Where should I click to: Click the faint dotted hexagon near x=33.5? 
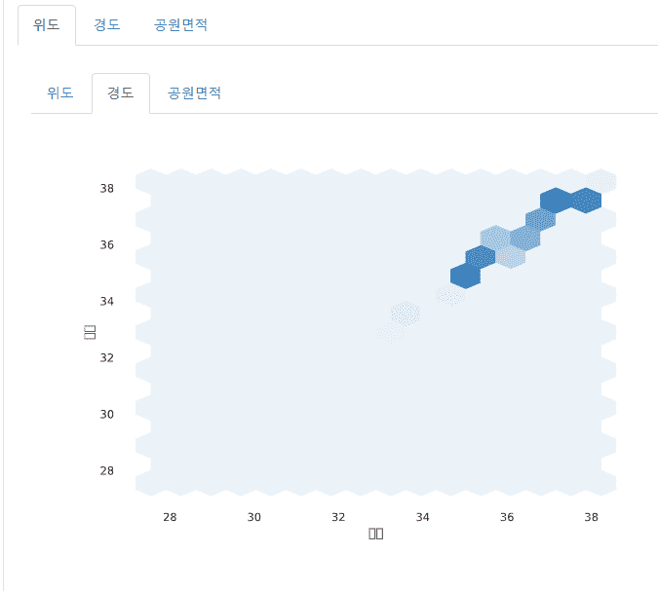406,314
